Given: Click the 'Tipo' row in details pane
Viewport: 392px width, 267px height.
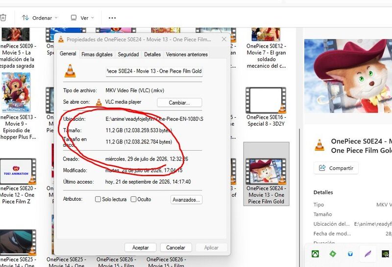Looking at the screenshot, I should [x=352, y=205].
